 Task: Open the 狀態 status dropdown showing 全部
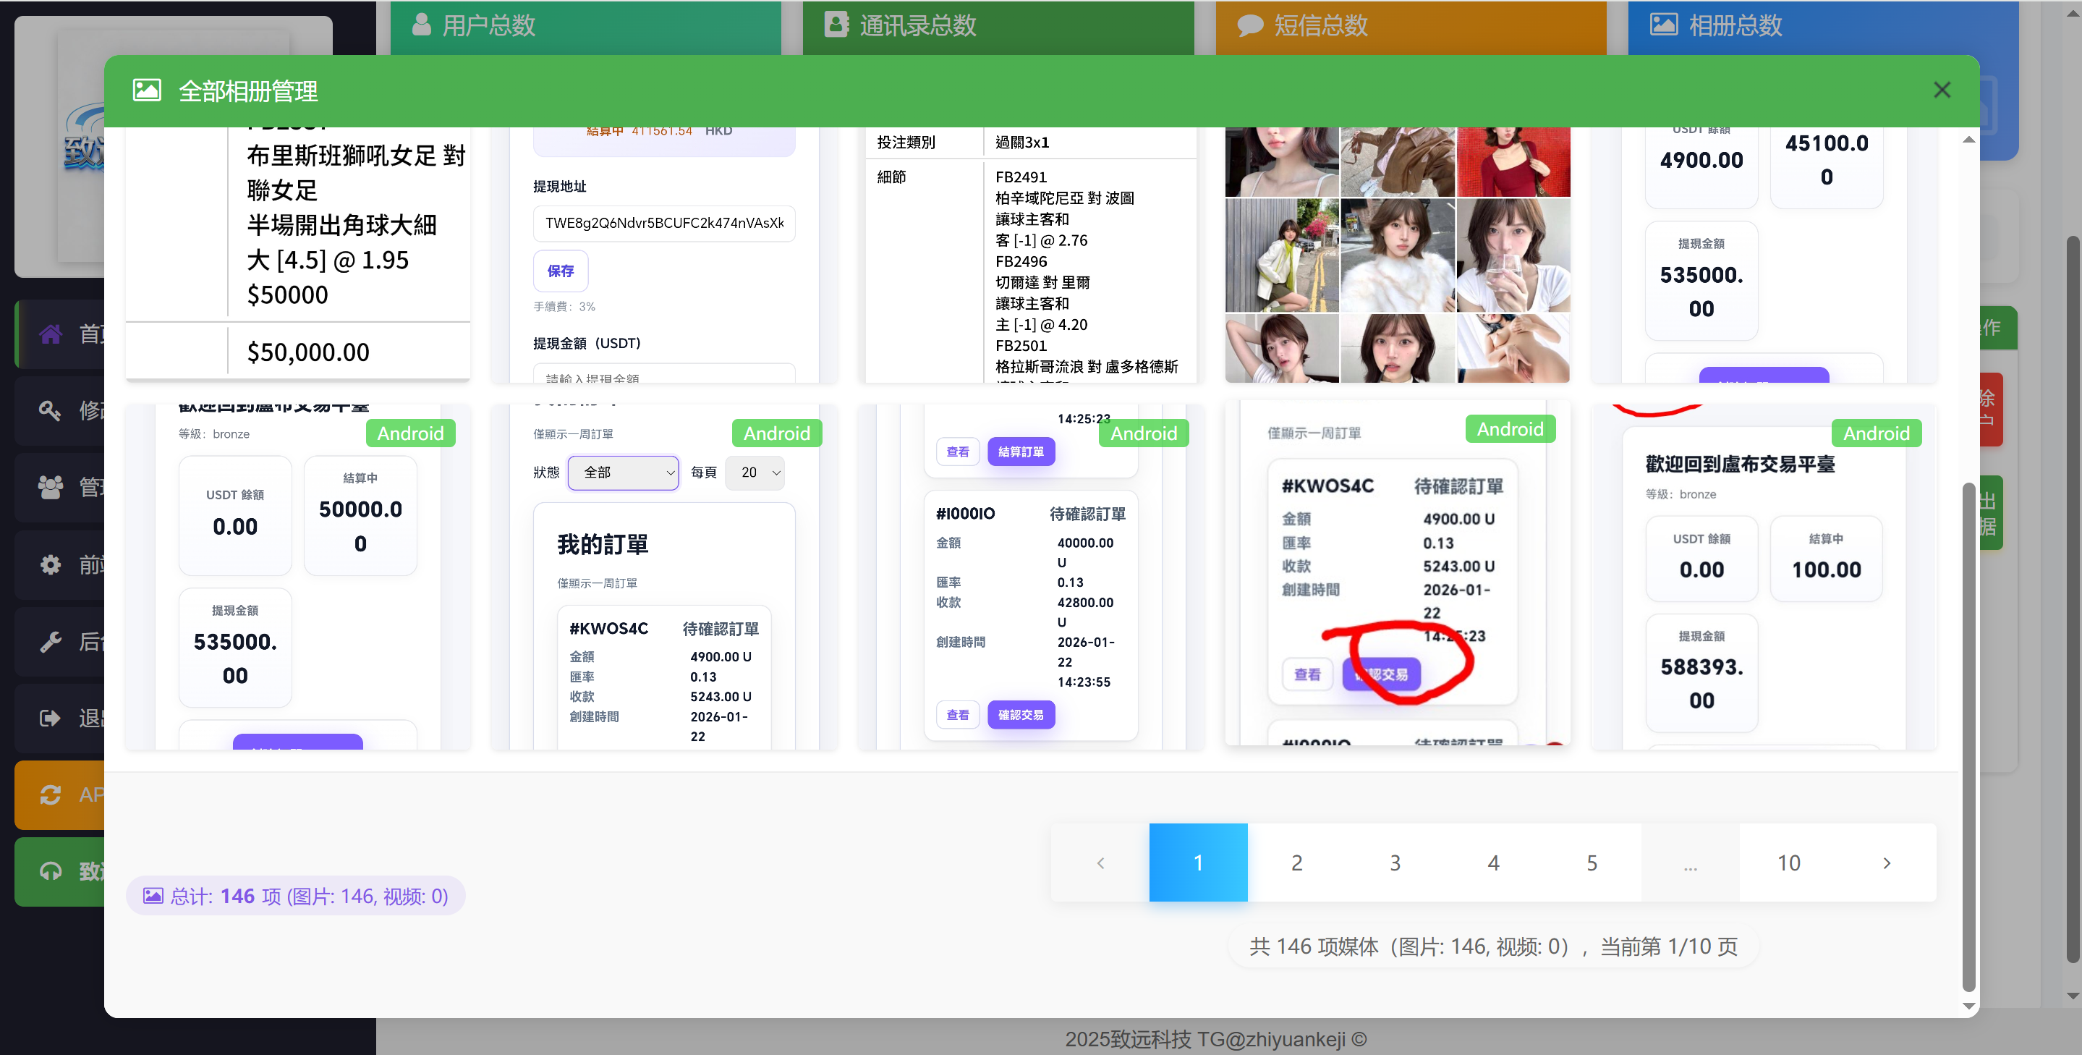coord(623,473)
